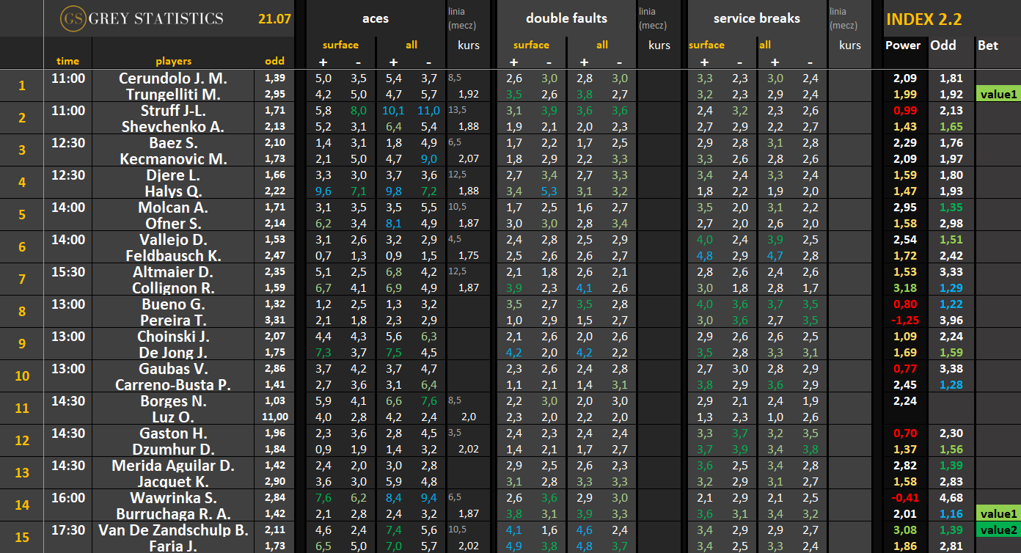Select the service breaks header

point(757,18)
